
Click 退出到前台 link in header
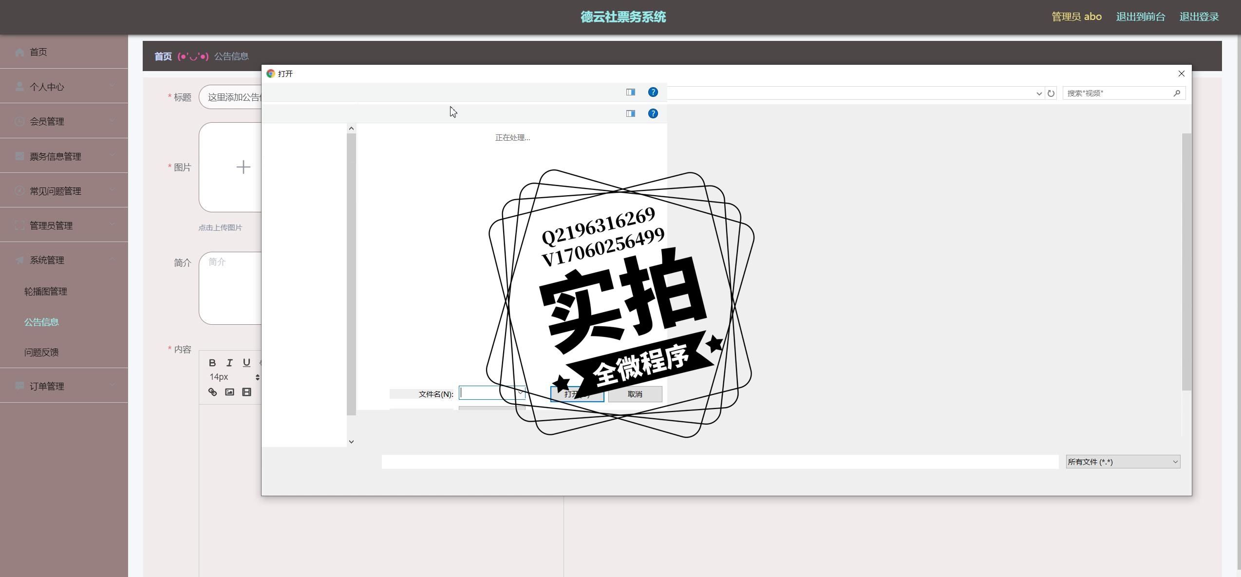(x=1141, y=17)
